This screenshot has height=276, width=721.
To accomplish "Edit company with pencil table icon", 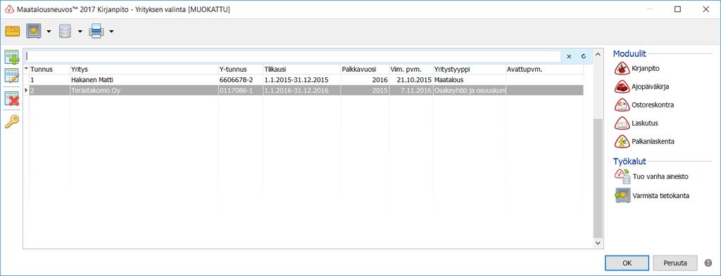I will pos(11,76).
